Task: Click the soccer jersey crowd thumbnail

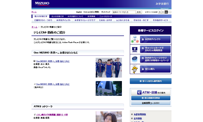Action: click(x=109, y=68)
